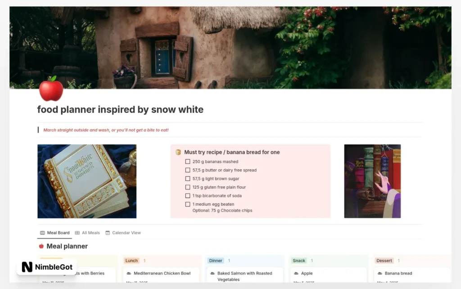Open Baked Salmon with Roasted Vegetables card
The width and height of the screenshot is (461, 289).
pyautogui.click(x=245, y=275)
